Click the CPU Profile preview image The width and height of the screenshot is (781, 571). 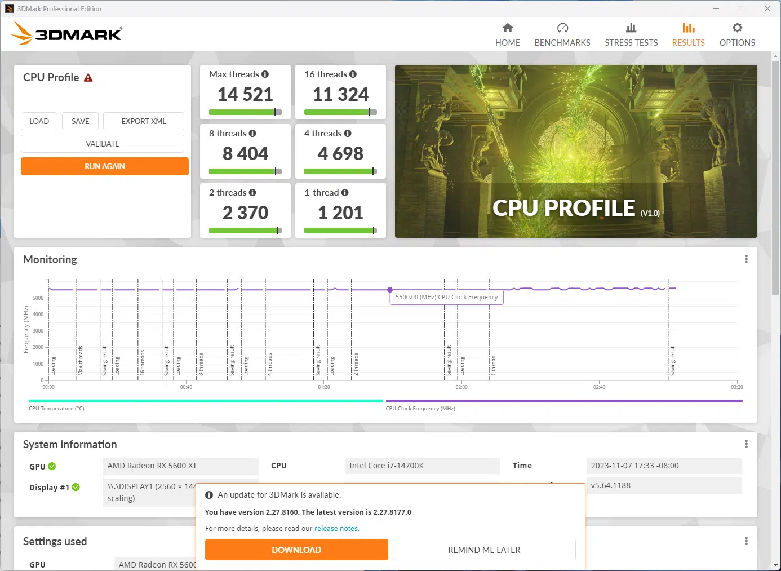575,151
